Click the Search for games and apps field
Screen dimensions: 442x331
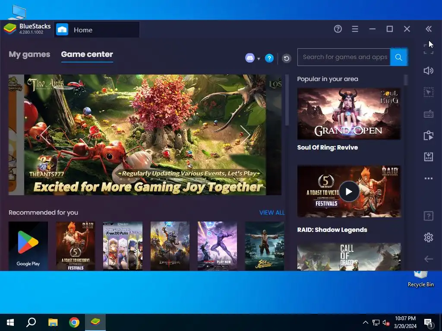(344, 57)
